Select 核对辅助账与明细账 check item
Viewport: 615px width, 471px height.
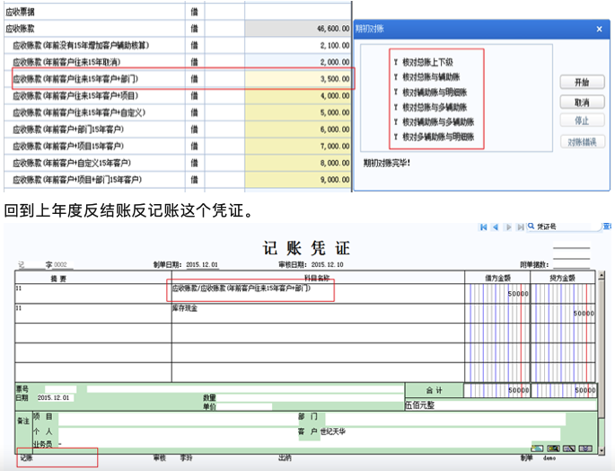(x=430, y=93)
